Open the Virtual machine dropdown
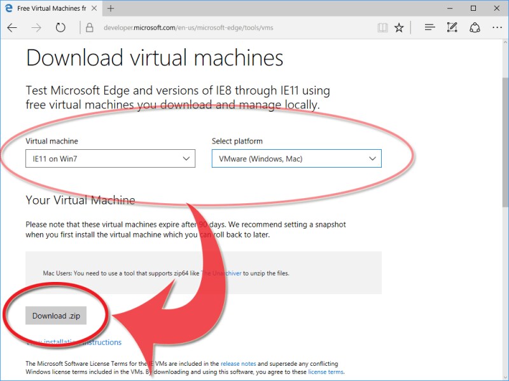This screenshot has width=509, height=381. (109, 158)
